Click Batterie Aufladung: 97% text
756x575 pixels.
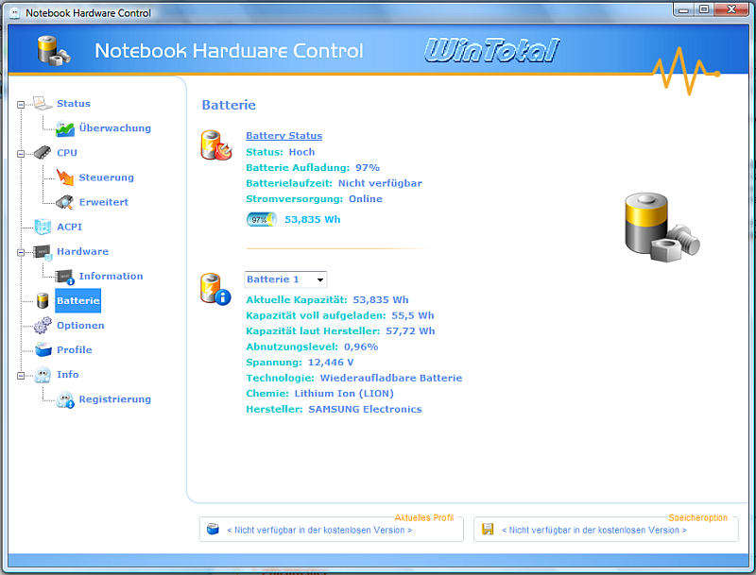pos(313,167)
